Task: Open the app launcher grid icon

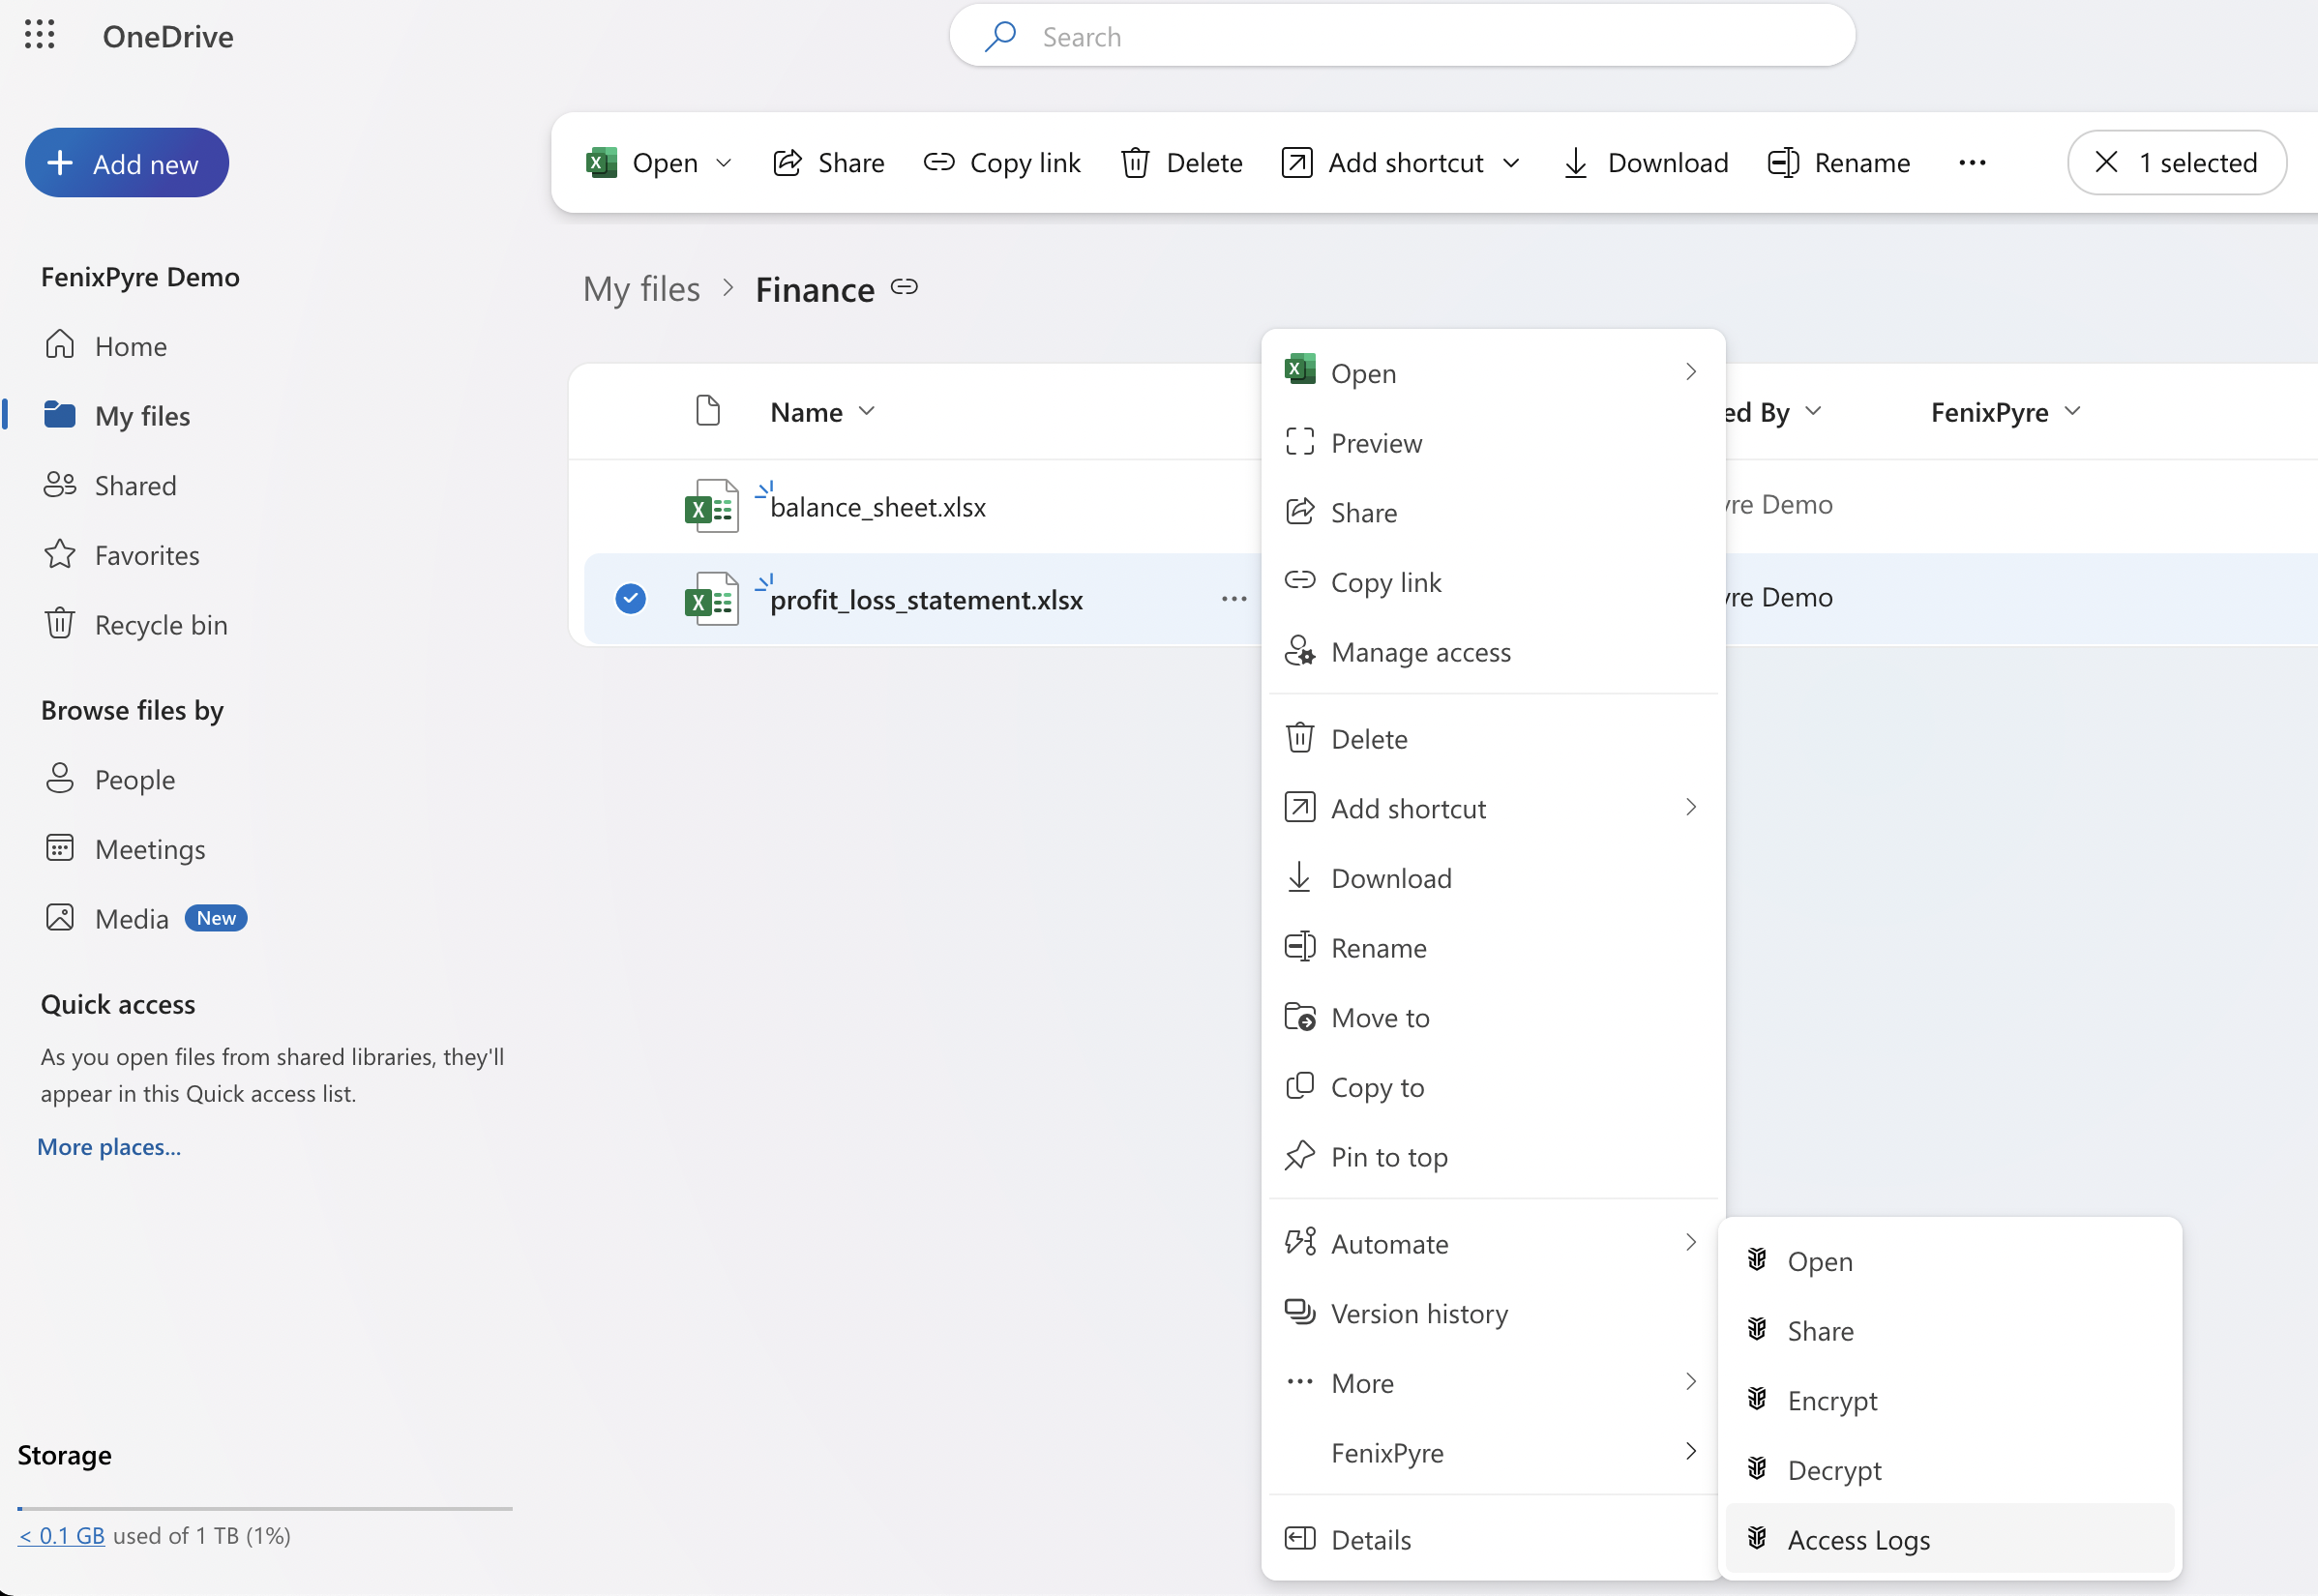Action: click(39, 35)
